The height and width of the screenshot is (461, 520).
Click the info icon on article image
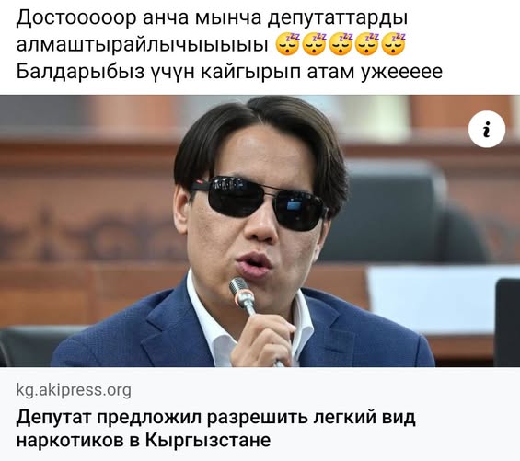pos(487,129)
